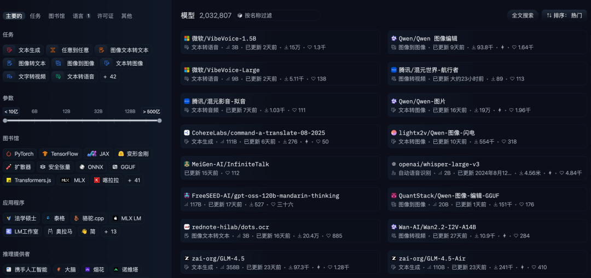Click the 全文搜索 button
The image size is (591, 278).
(x=523, y=15)
